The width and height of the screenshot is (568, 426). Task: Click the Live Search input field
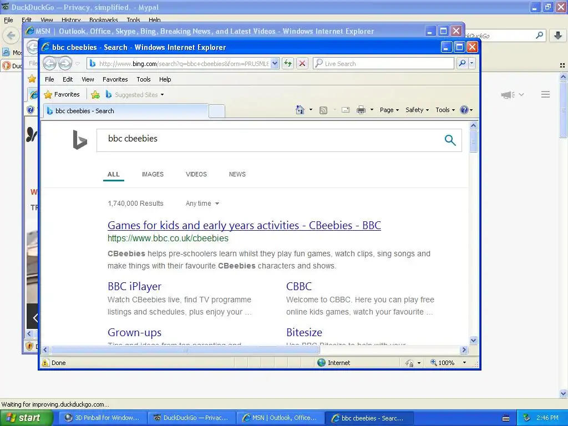pos(384,63)
